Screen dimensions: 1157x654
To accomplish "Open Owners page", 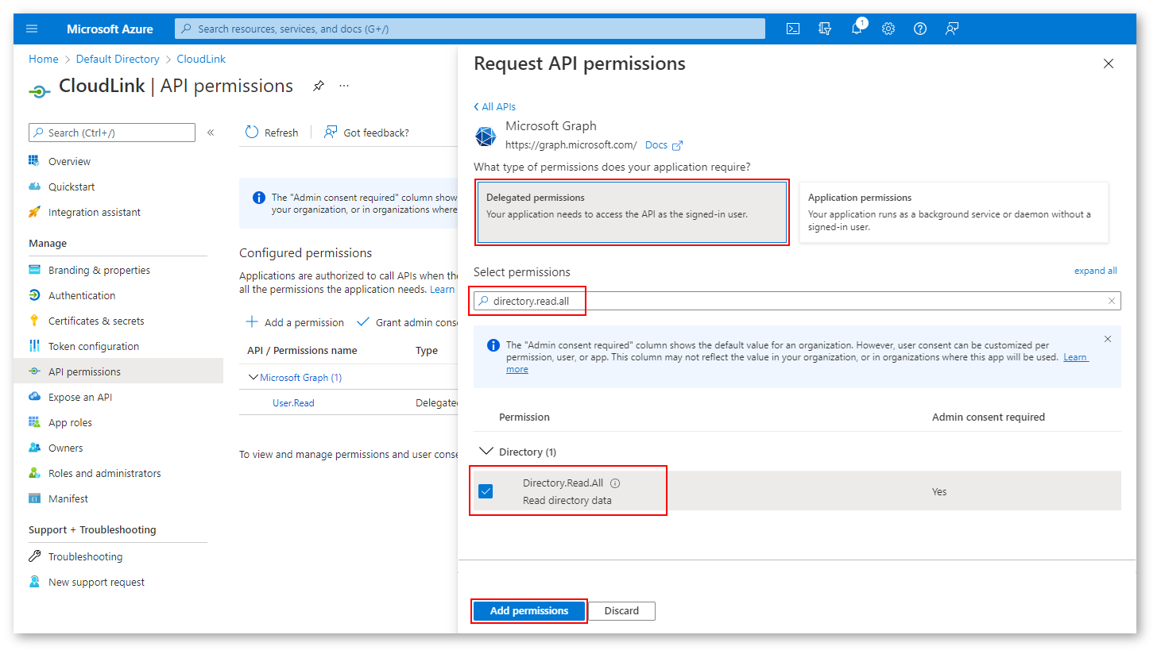I will pyautogui.click(x=65, y=448).
